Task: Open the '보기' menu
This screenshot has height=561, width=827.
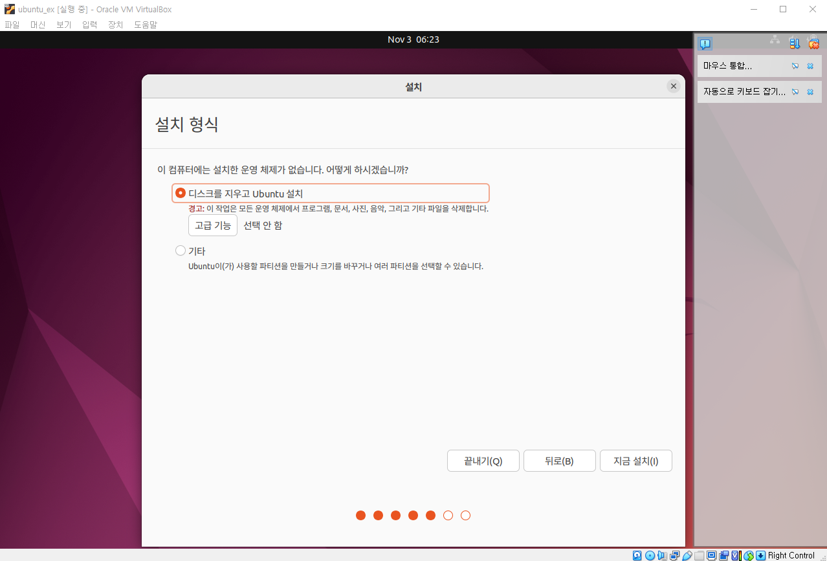Action: [x=64, y=25]
